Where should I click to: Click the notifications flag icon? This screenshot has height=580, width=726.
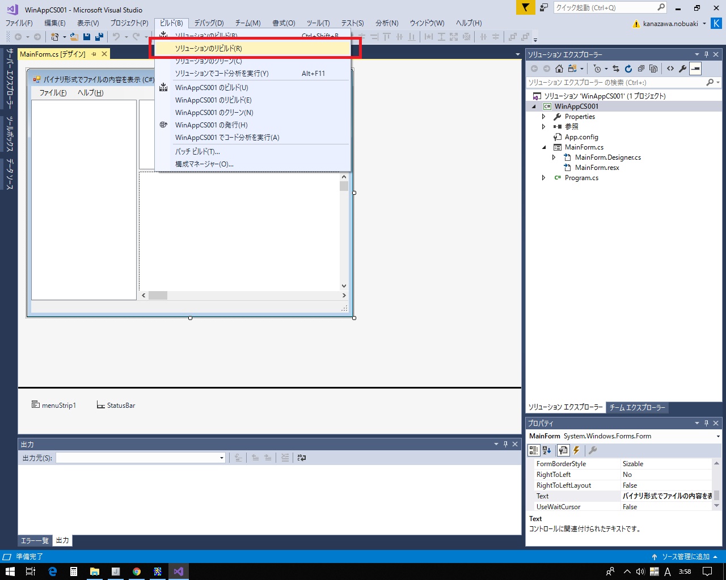pos(525,7)
